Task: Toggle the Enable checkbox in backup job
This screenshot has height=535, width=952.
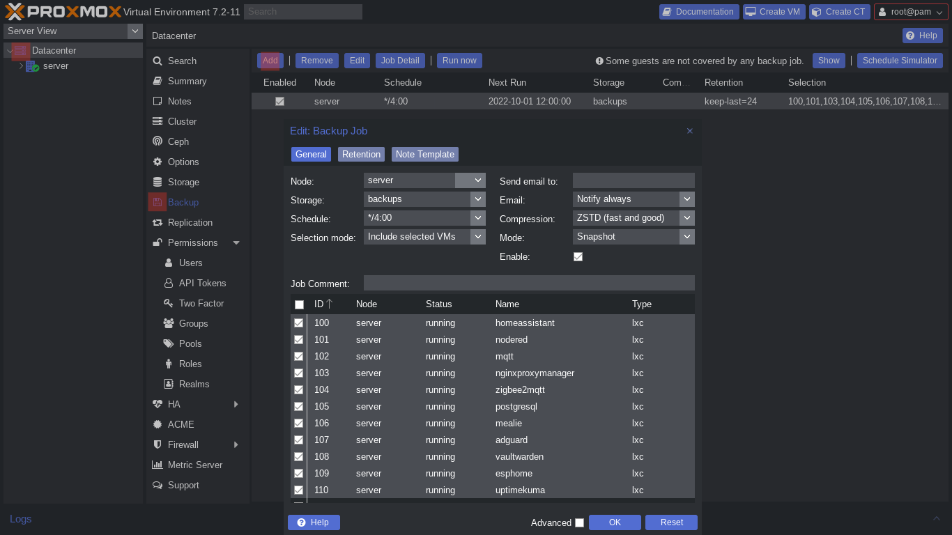Action: (578, 256)
